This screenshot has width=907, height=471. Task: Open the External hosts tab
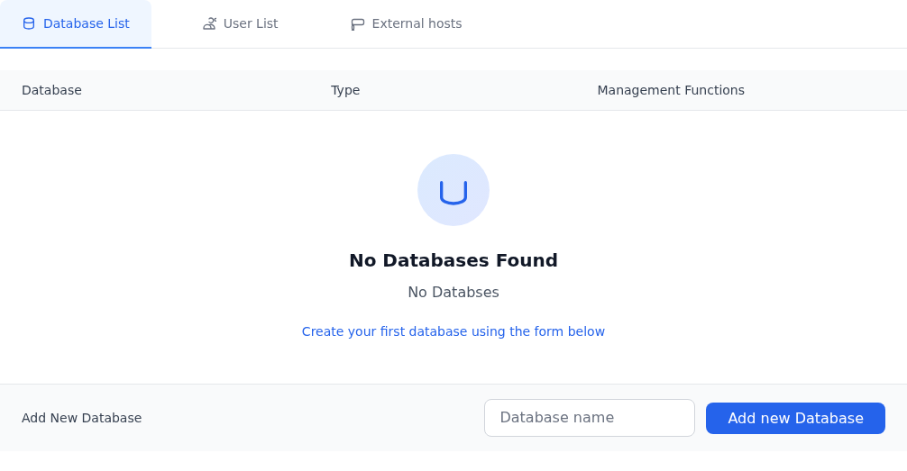point(406,23)
